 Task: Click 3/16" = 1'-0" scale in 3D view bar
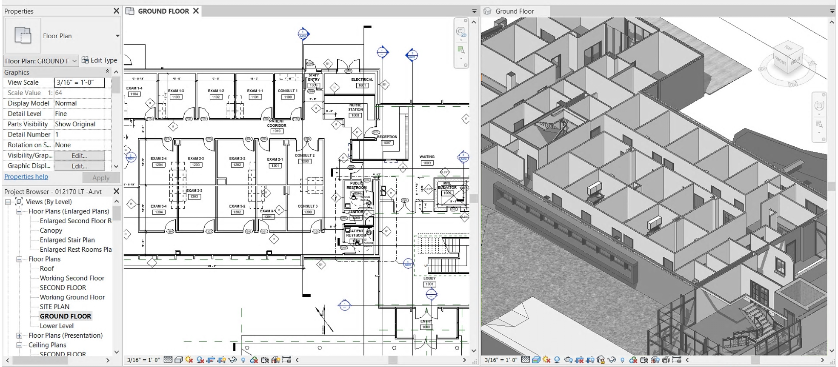coord(501,360)
